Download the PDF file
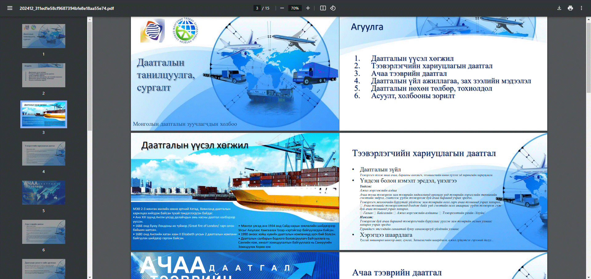591x279 pixels. [x=559, y=8]
